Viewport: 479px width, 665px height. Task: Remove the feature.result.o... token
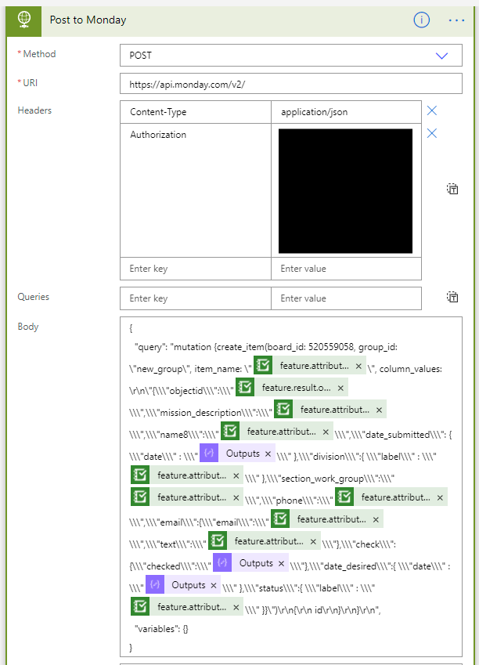340,388
